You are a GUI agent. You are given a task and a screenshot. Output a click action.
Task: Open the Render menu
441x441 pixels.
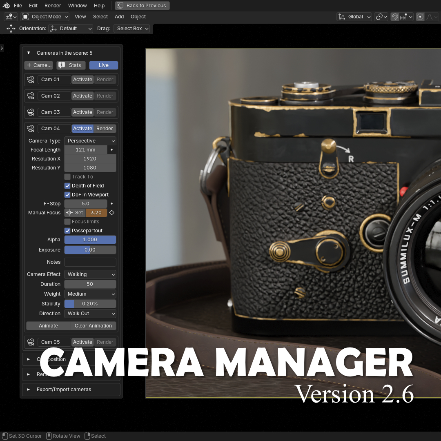click(x=53, y=6)
